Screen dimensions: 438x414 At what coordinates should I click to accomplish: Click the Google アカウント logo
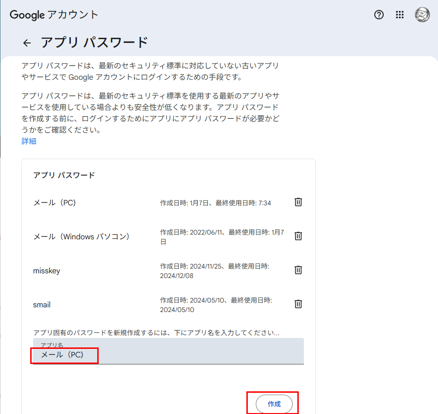pyautogui.click(x=54, y=15)
